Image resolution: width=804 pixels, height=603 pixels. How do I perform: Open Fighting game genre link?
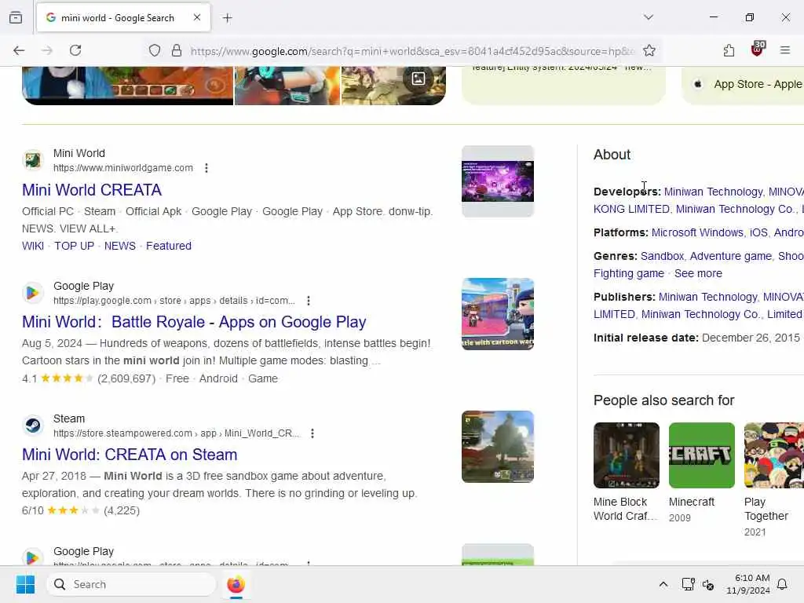point(629,274)
